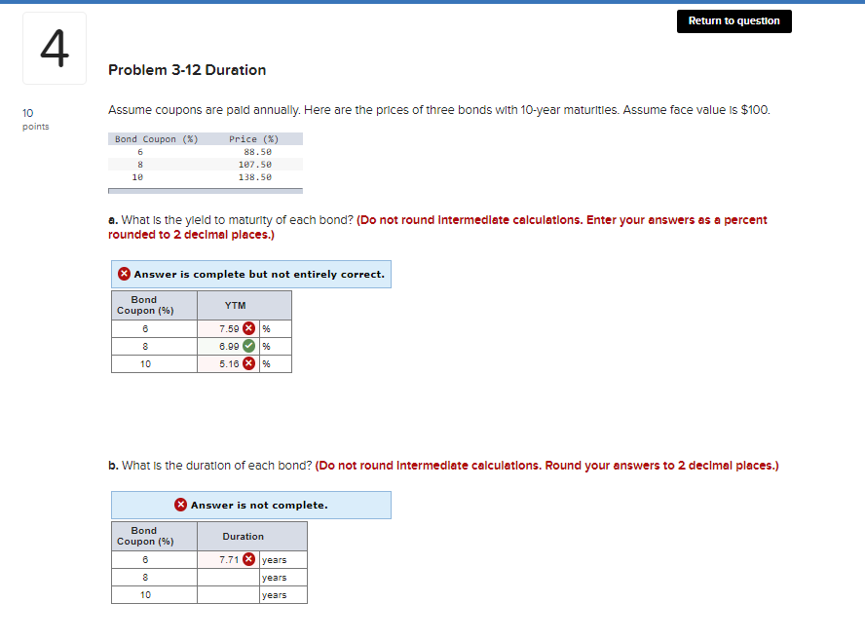This screenshot has width=865, height=641.
Task: Click the '10 points' indicator
Action: (x=32, y=119)
